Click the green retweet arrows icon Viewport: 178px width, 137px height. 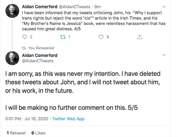(x=63, y=37)
